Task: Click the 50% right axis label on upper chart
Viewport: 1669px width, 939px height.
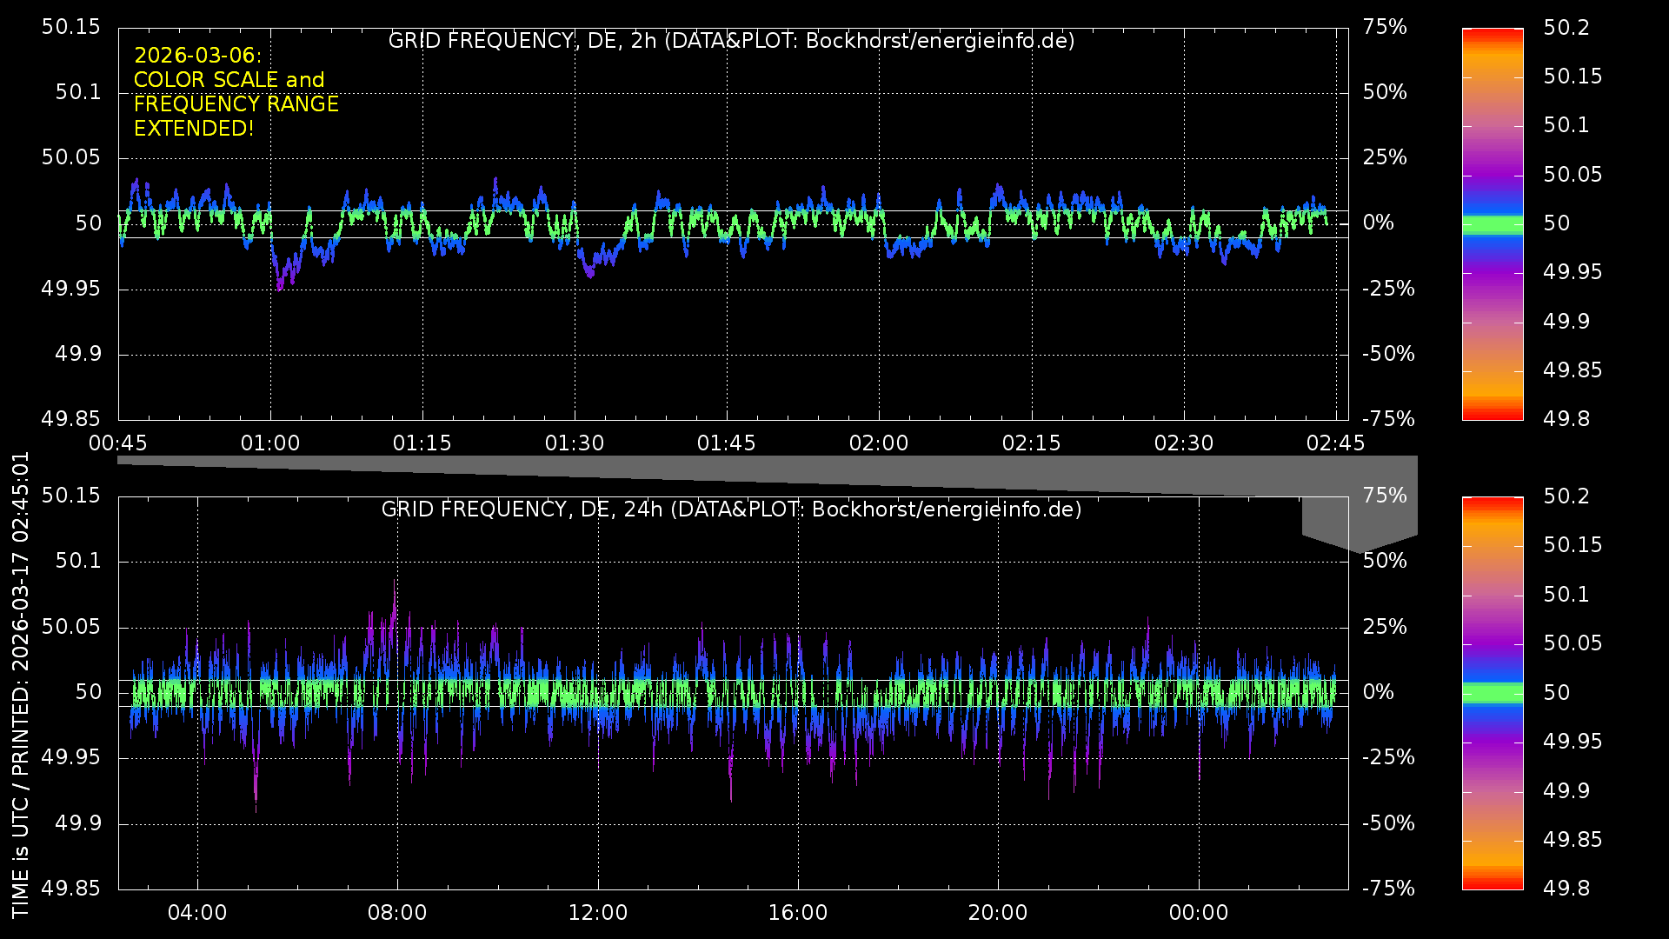Action: pyautogui.click(x=1385, y=92)
